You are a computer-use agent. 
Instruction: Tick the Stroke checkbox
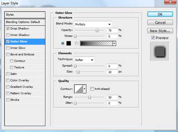tap(8, 100)
